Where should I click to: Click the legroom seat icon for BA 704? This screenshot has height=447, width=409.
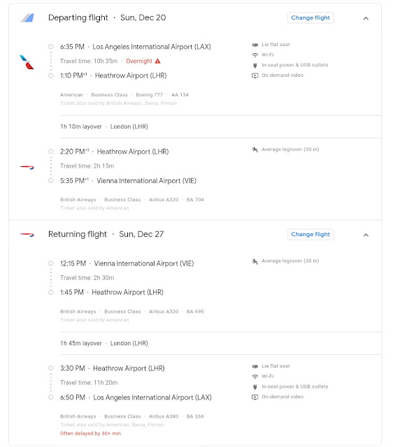[x=255, y=149]
